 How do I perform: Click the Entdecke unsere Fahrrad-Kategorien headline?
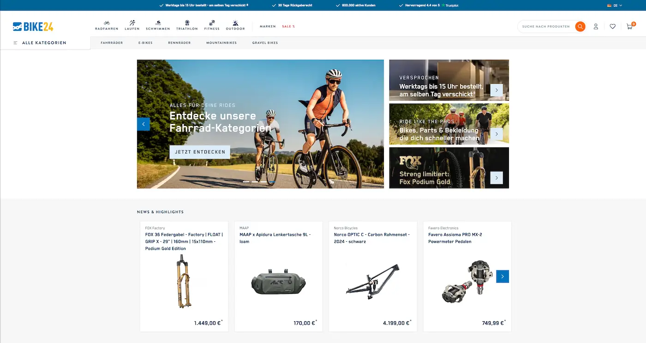point(220,122)
